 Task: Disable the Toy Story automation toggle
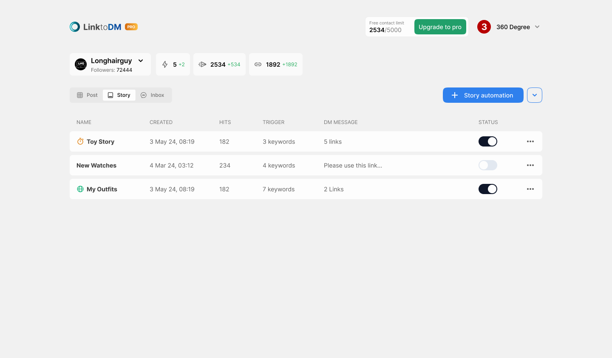click(487, 141)
